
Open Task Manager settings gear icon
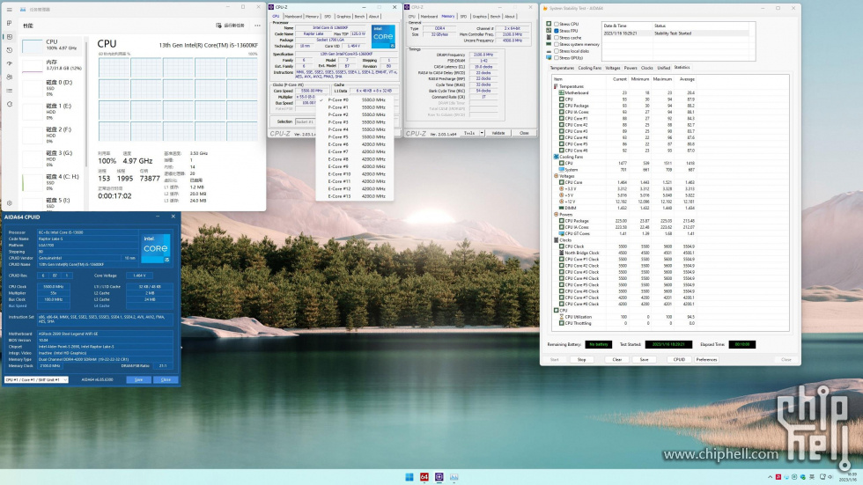[10, 203]
